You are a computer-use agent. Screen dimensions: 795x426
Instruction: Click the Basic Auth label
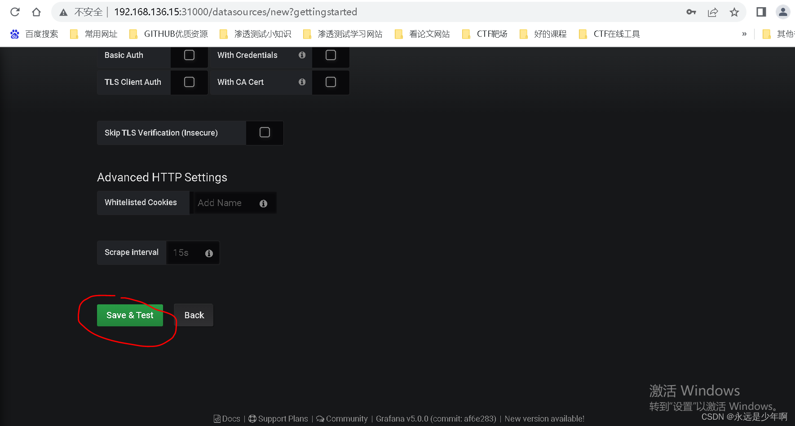pos(124,55)
